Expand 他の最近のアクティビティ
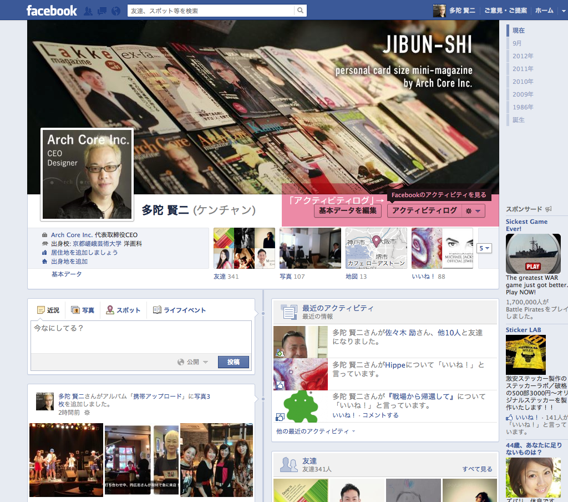 coord(316,431)
